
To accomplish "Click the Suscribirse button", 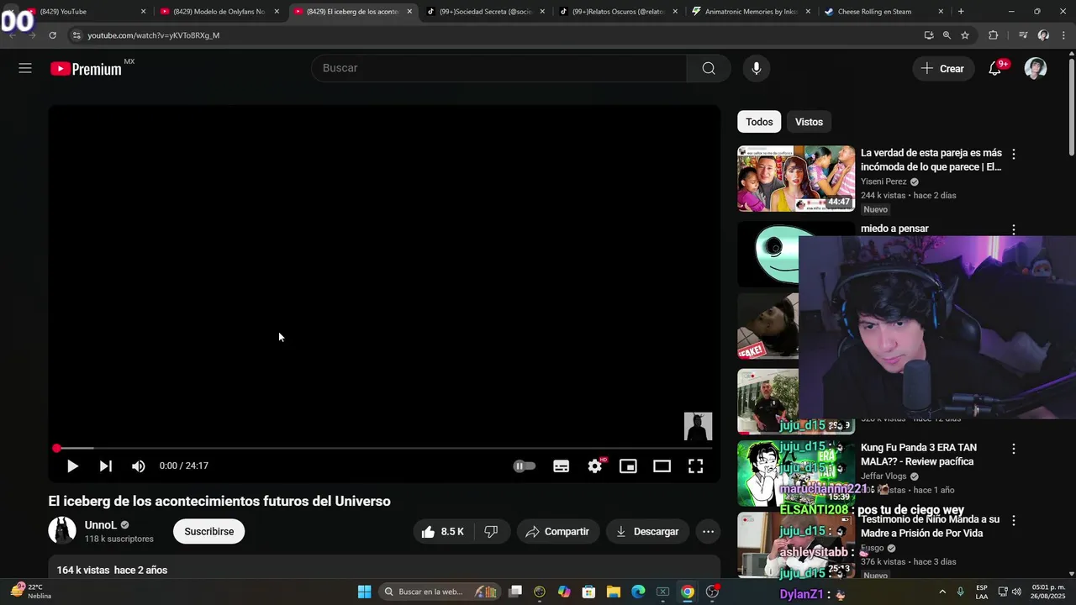I will point(208,531).
